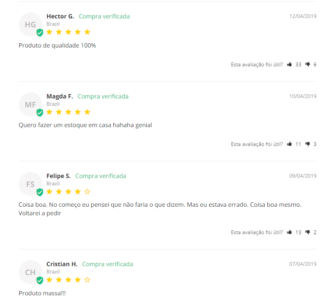
Task: Open the MF avatar for Magda F.
Action: [30, 104]
